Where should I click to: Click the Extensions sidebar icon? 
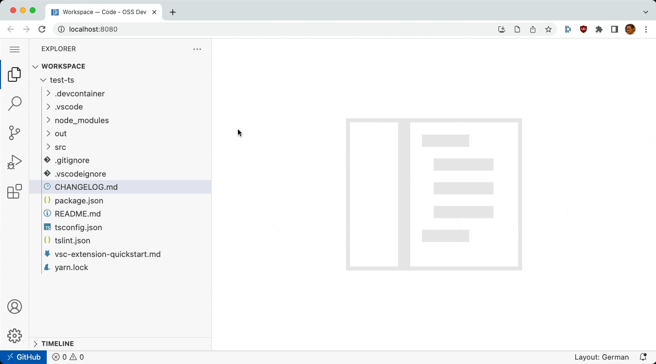pos(15,191)
